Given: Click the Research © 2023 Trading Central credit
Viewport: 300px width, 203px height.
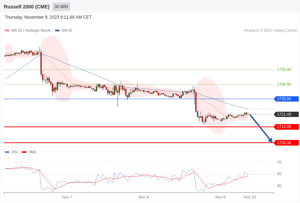Looking at the screenshot, I should 270,30.
